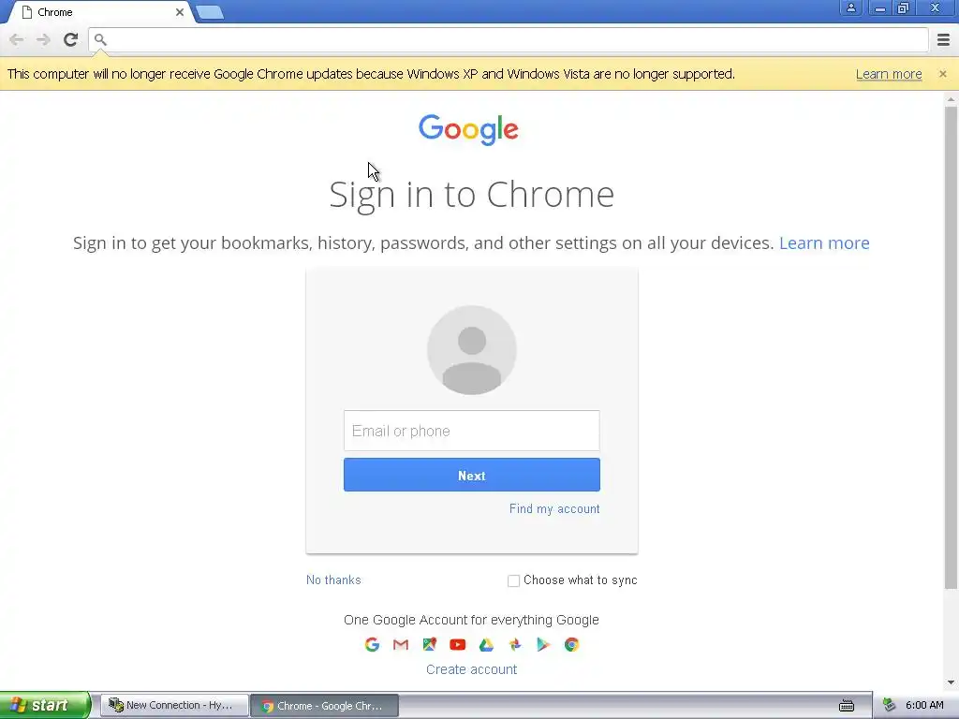
Task: Click the page vertical scrollbar thumb
Action: 951,348
